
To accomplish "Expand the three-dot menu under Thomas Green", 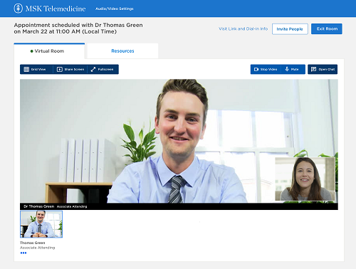I will click(23, 253).
